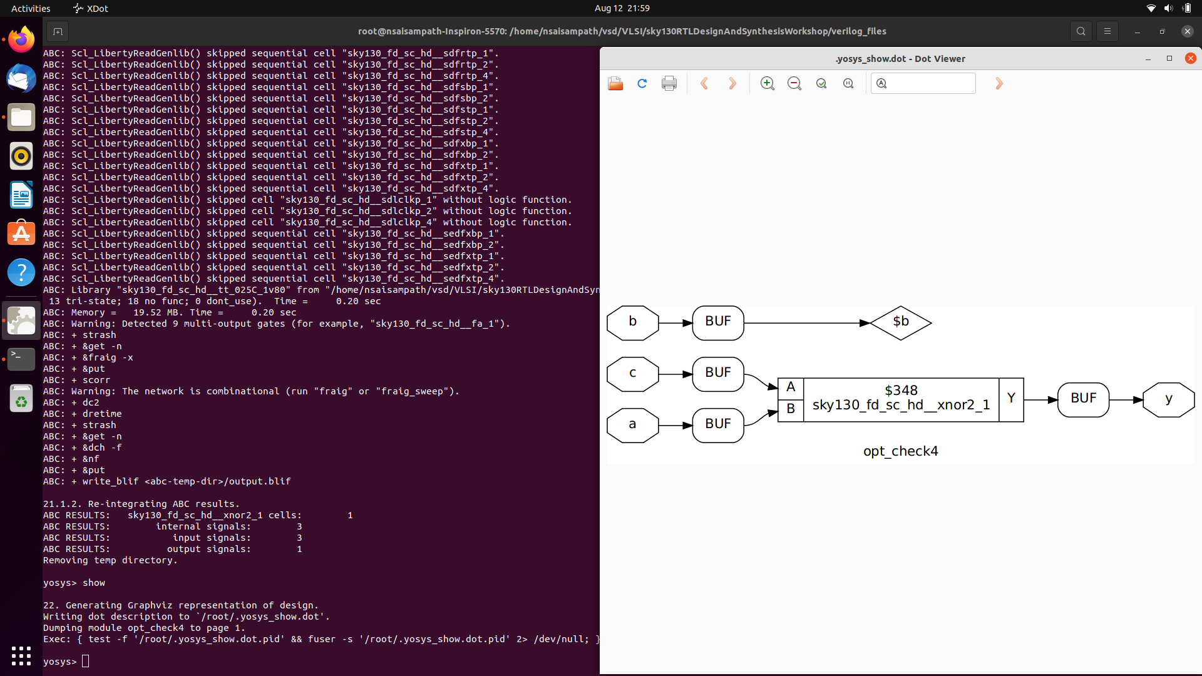Viewport: 1202px width, 676px height.
Task: Open clock and calendar Aug 12 21:59
Action: [622, 8]
